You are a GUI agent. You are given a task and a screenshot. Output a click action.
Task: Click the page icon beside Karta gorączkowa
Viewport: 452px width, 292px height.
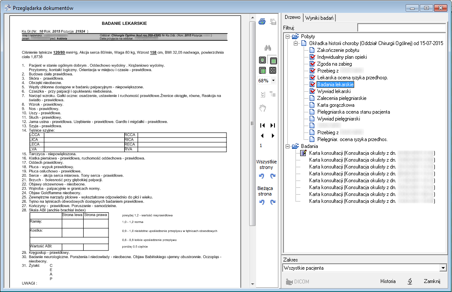[312, 105]
